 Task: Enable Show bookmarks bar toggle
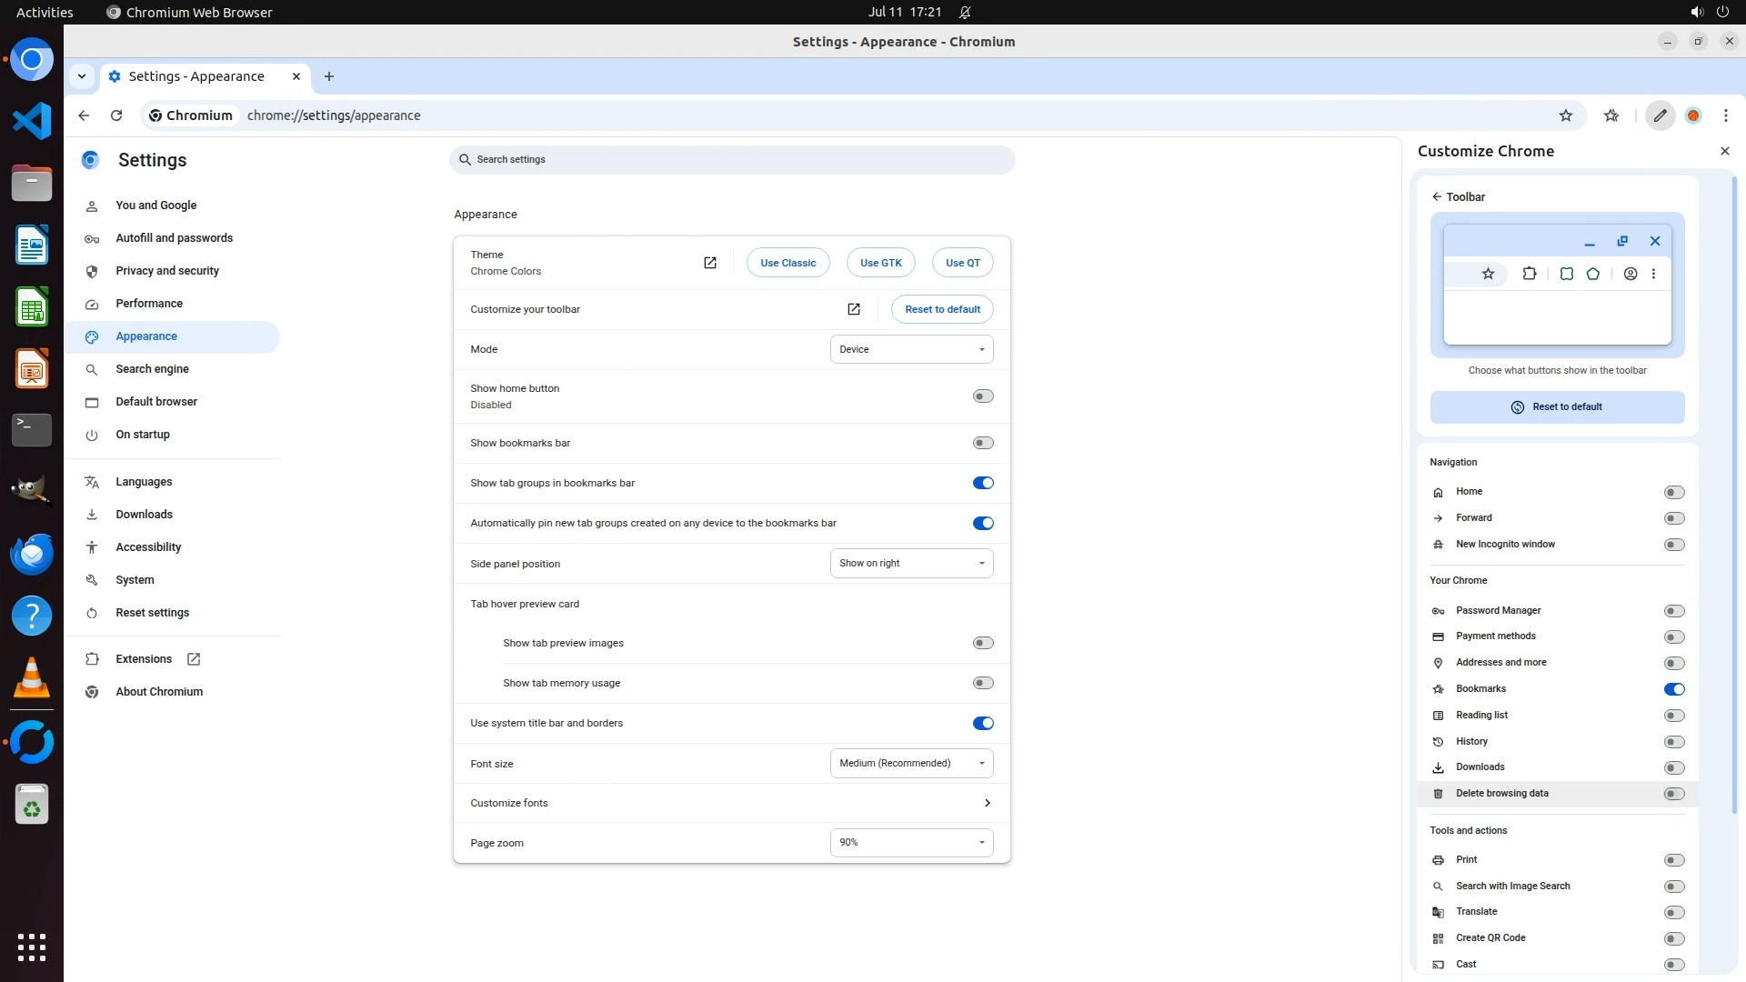[982, 443]
